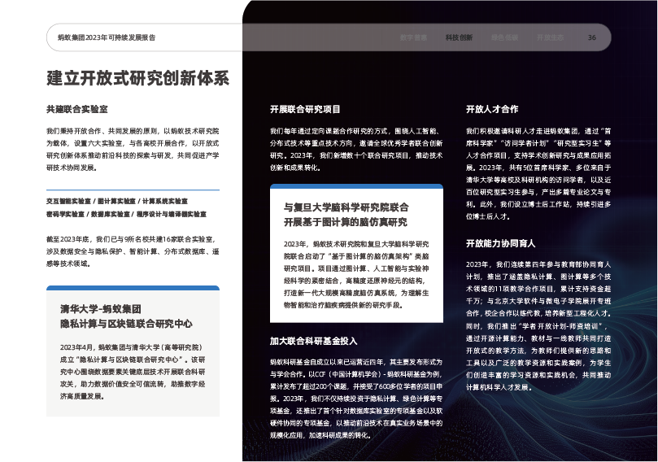
Task: Click the 加大联合科研基金投入 heading
Action: click(313, 340)
